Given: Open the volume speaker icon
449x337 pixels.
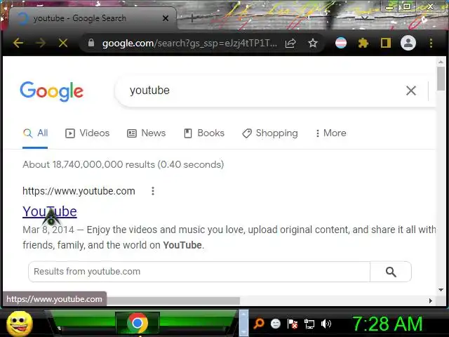Looking at the screenshot, I should [326, 324].
